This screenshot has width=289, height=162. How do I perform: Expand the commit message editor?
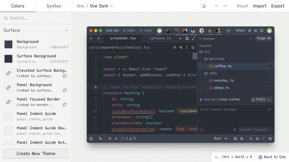click(x=269, y=109)
